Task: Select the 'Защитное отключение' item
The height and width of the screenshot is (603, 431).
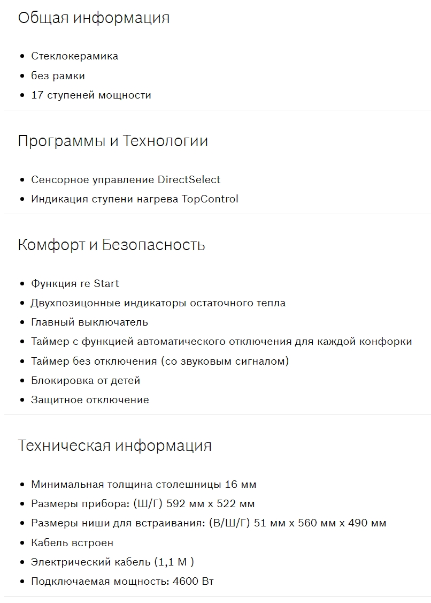Action: point(90,400)
